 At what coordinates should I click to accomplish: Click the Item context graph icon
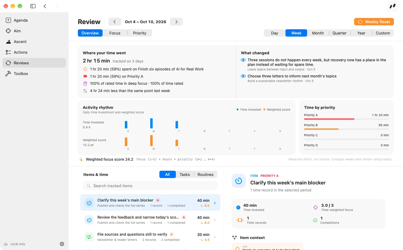[x=234, y=237]
